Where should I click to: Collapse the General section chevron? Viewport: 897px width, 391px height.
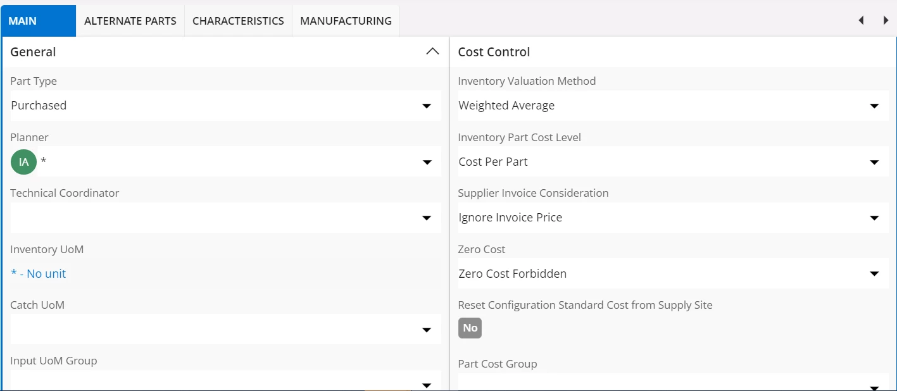click(432, 52)
